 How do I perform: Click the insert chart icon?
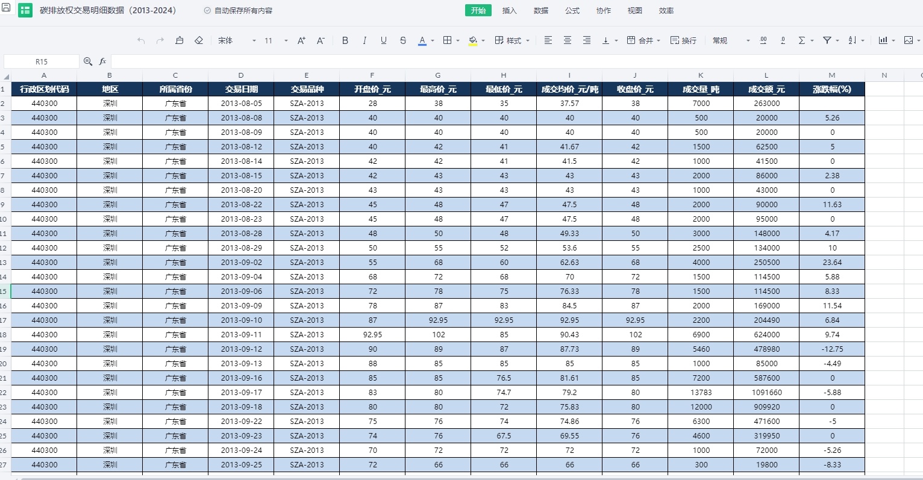pos(883,40)
